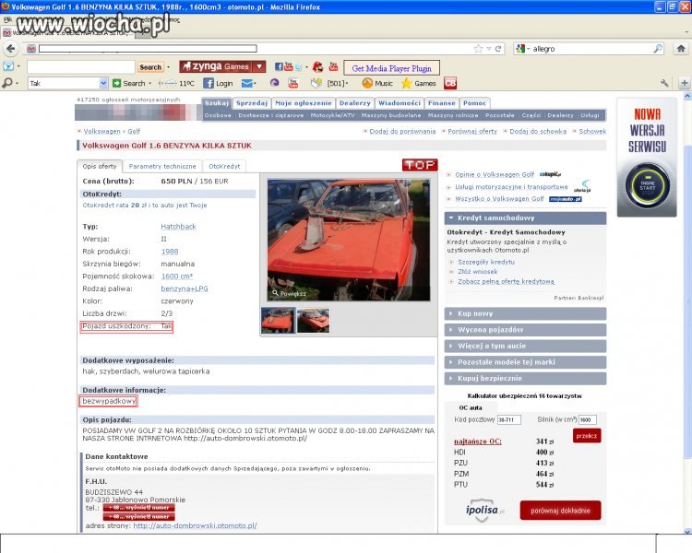Click the plus icon at toolbar end

point(684,83)
